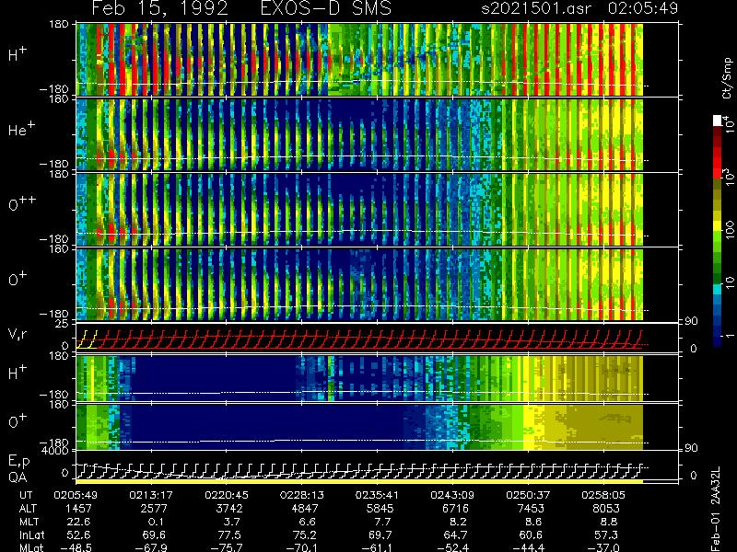Screen dimensions: 737x552
Task: Click UT value 0220:45
Action: point(226,495)
